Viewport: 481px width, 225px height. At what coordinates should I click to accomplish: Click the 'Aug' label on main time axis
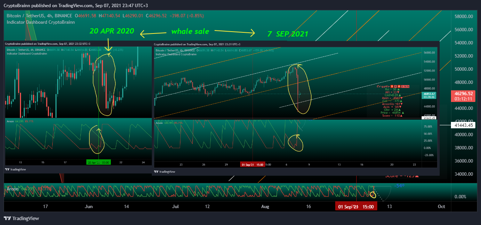pyautogui.click(x=265, y=207)
